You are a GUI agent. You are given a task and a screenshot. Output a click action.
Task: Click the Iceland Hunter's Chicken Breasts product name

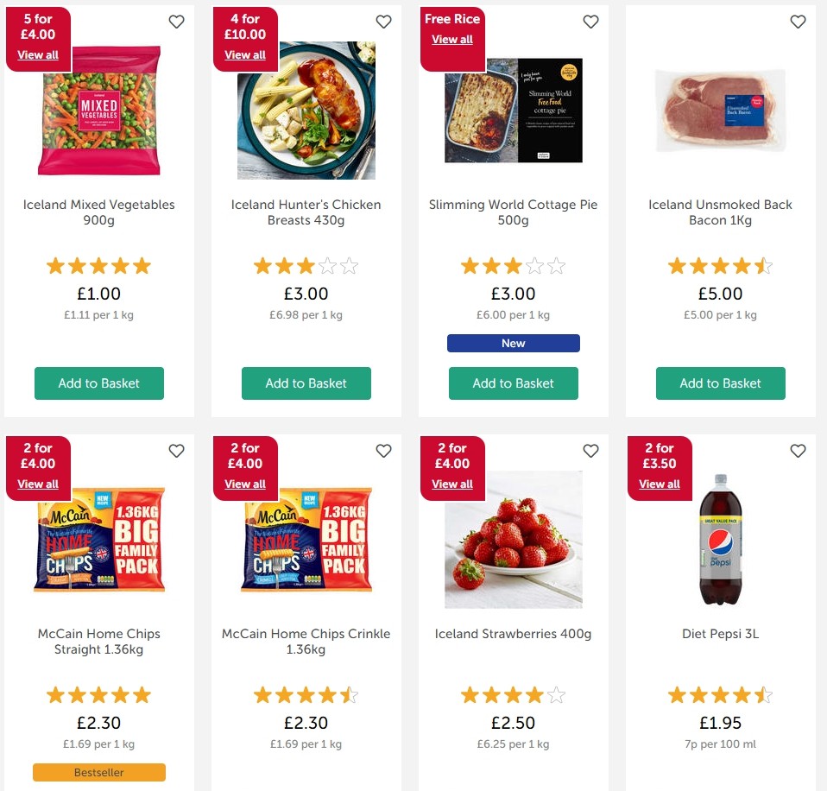click(x=306, y=212)
